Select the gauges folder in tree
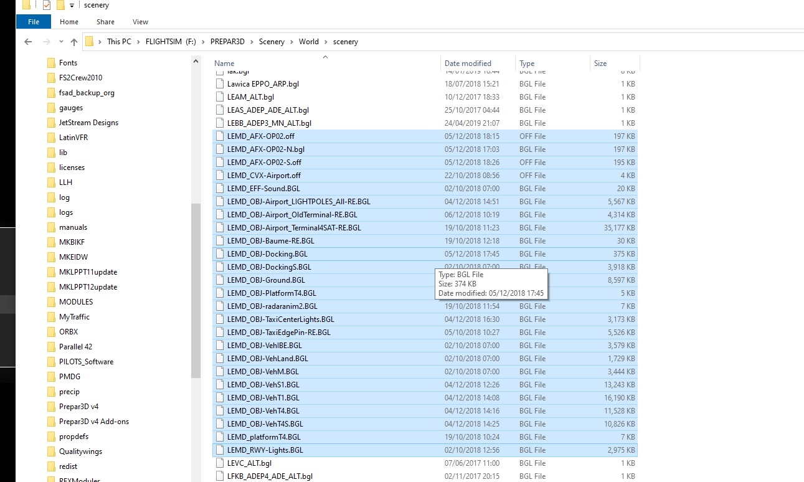The image size is (804, 482). click(71, 108)
